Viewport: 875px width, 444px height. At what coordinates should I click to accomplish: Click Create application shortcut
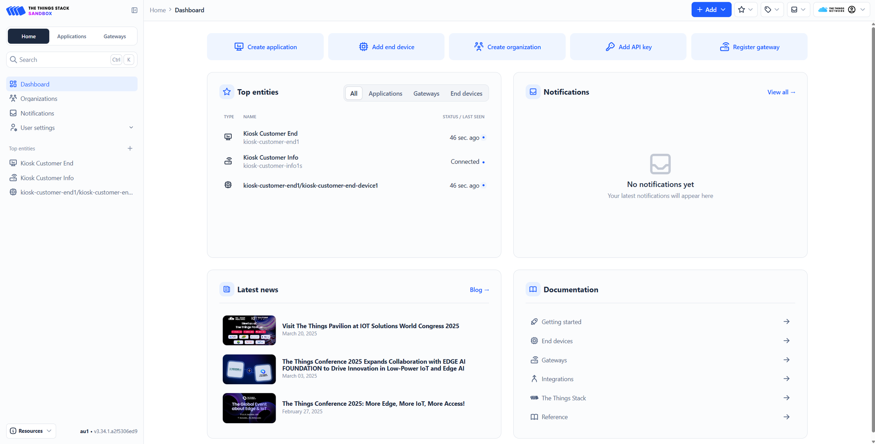pyautogui.click(x=265, y=47)
